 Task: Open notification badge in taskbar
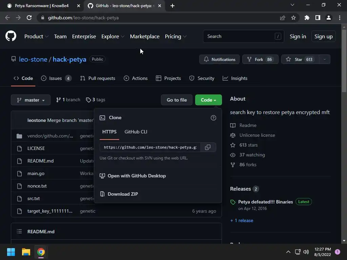coord(338,252)
